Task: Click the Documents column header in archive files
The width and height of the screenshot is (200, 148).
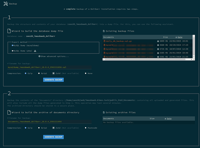Action: [x=108, y=119]
